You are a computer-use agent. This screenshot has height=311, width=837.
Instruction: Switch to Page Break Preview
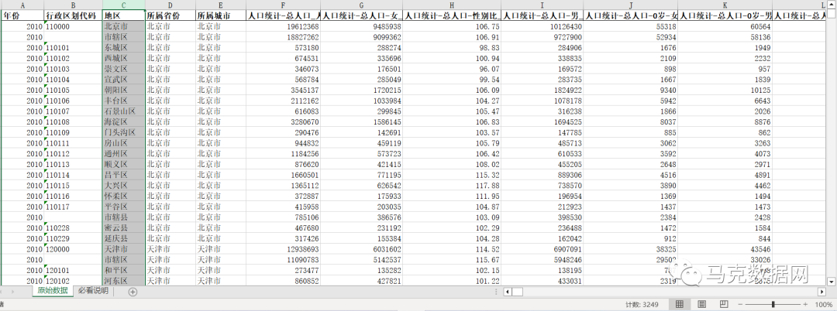coord(724,304)
